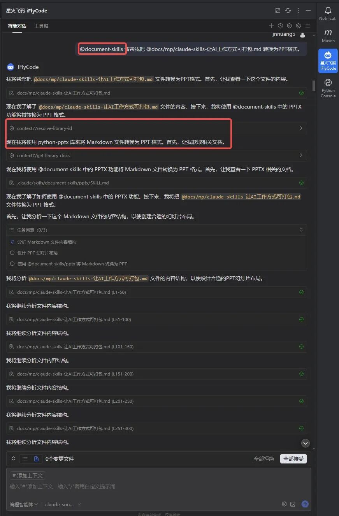Expand the iFlyCode panel to full window
339x516 pixels.
[278, 11]
